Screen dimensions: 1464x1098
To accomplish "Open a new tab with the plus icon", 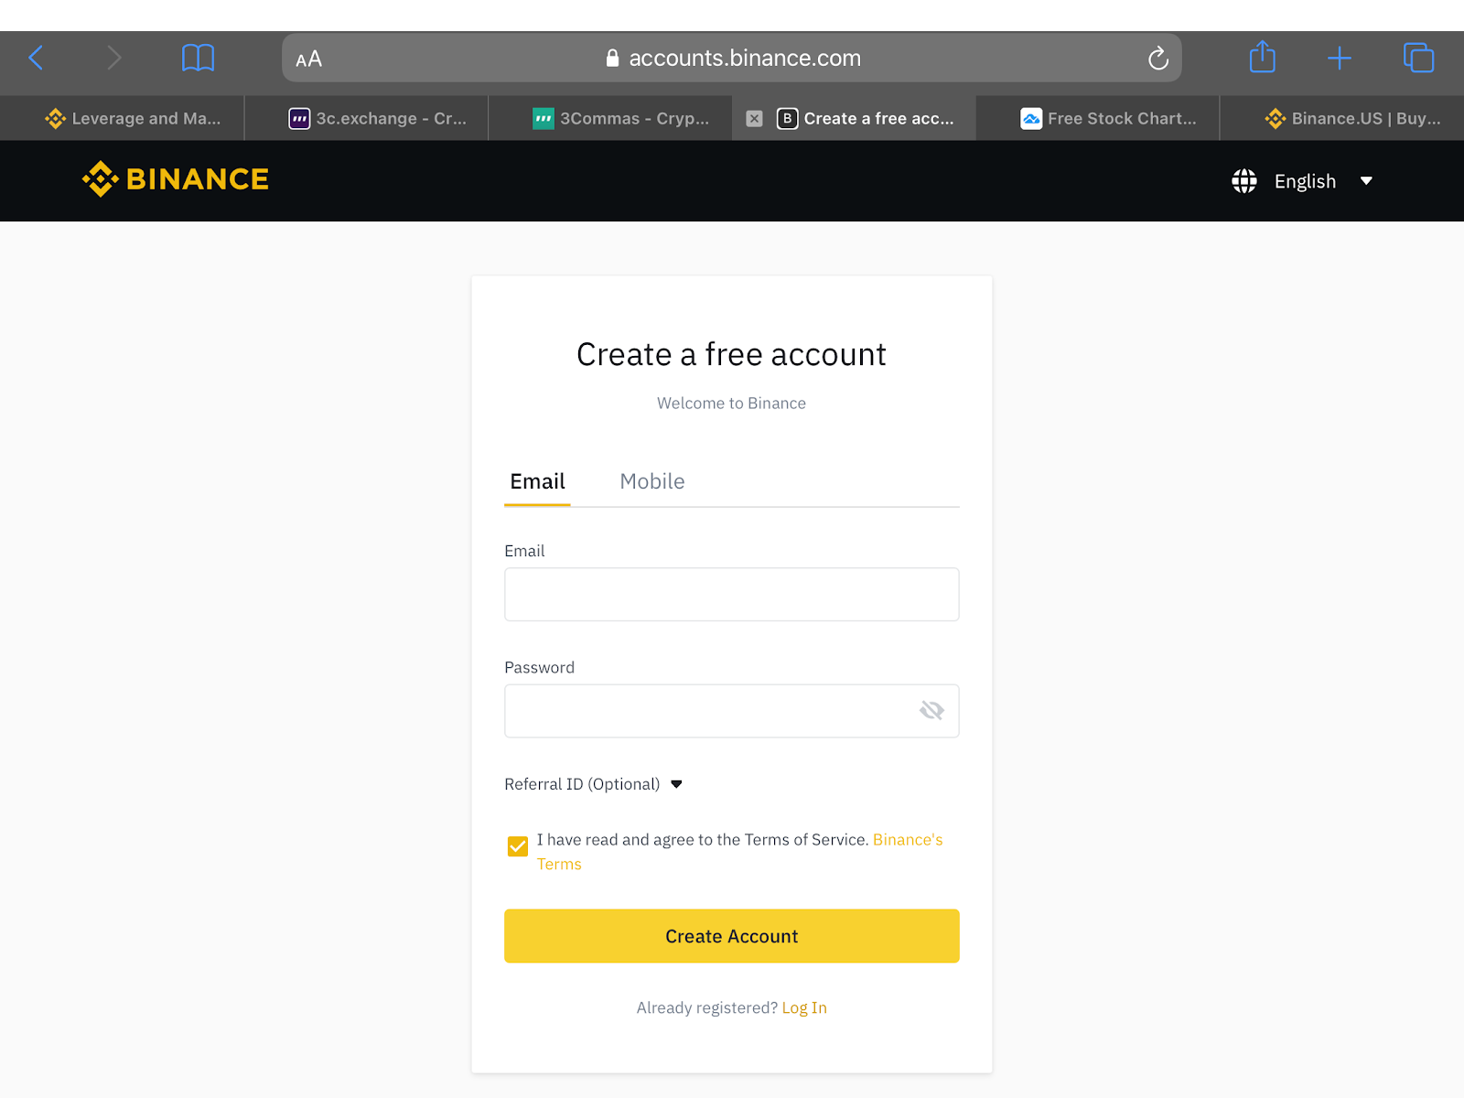I will 1340,59.
